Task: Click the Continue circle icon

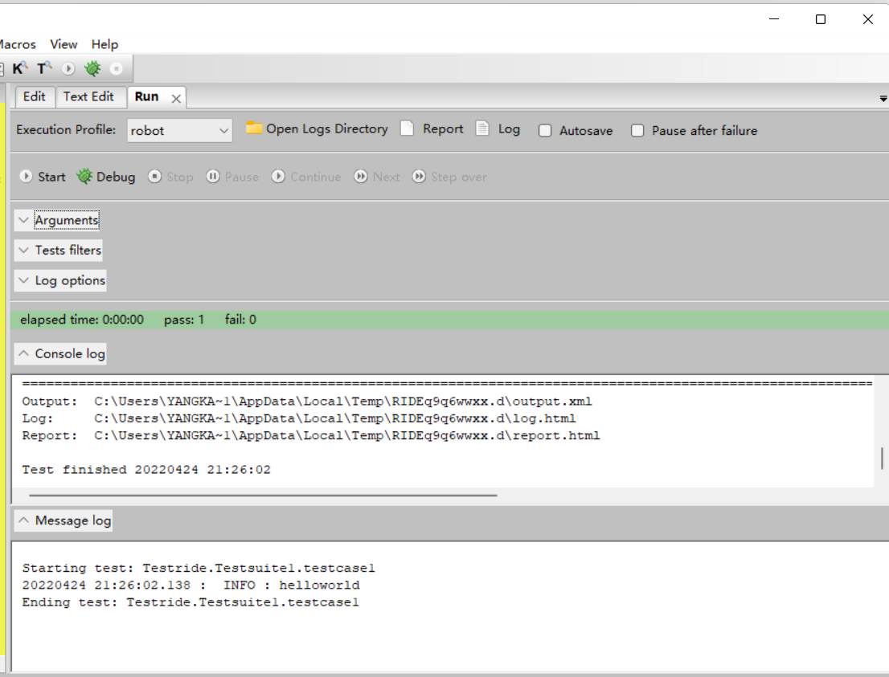Action: coord(278,176)
